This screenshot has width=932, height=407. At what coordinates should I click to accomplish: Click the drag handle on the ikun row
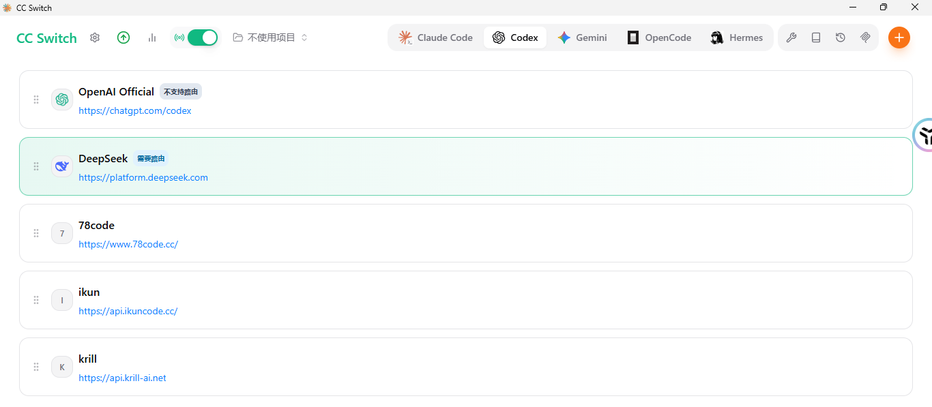pos(36,300)
